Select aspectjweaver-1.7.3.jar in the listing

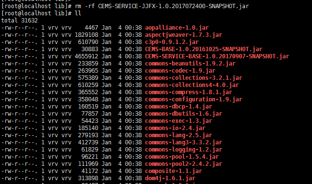click(x=183, y=35)
